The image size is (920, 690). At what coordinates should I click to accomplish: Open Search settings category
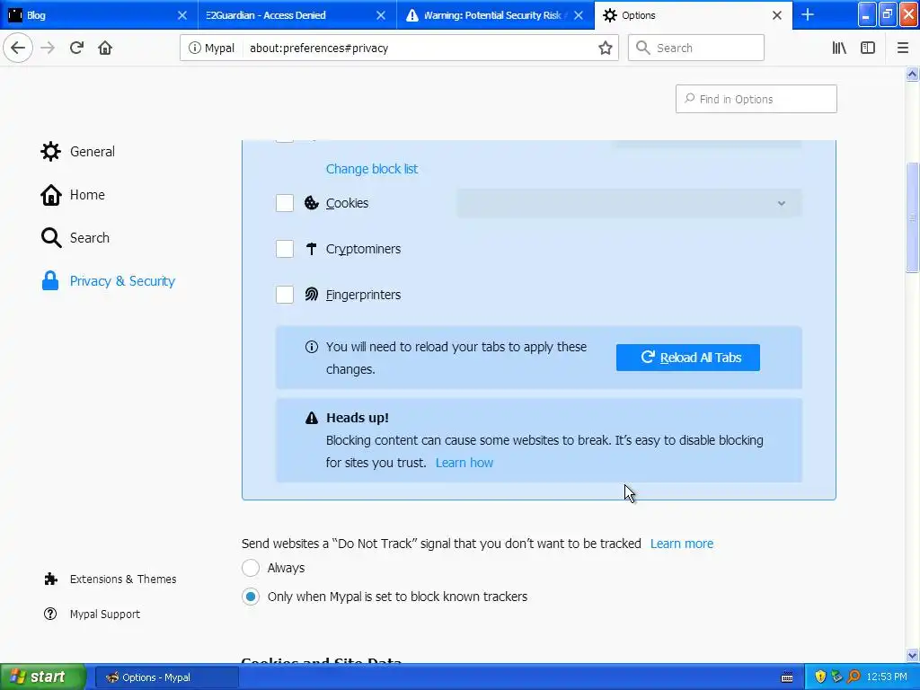[89, 237]
